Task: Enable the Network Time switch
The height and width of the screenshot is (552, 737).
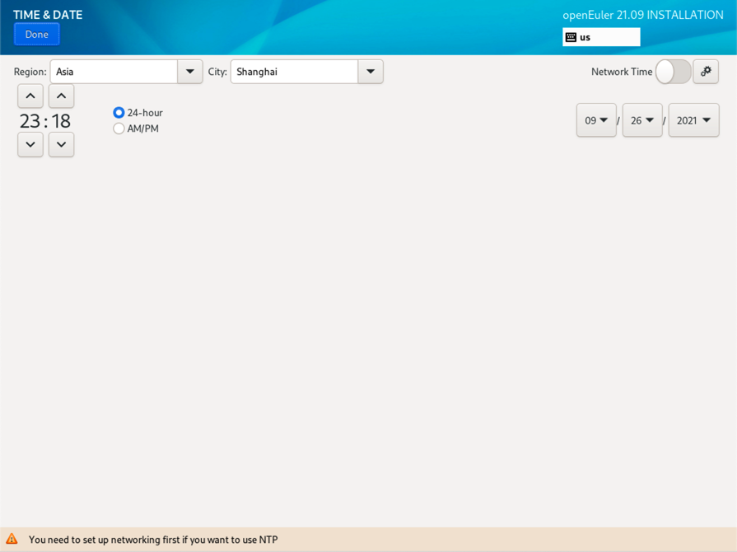Action: tap(673, 72)
